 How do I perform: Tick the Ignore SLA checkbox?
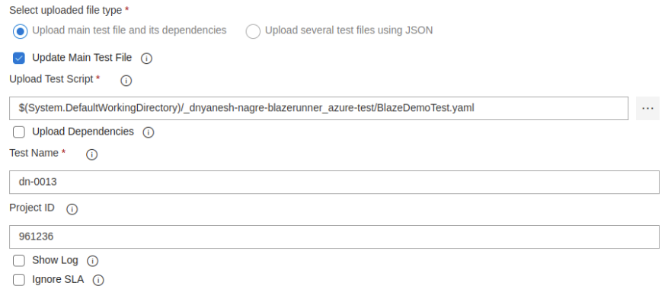coord(19,280)
